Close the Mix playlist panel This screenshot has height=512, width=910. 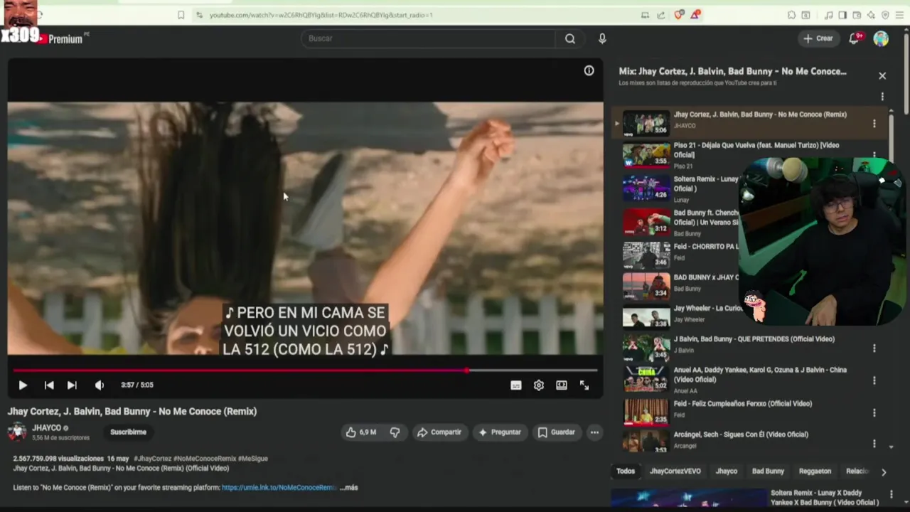882,75
